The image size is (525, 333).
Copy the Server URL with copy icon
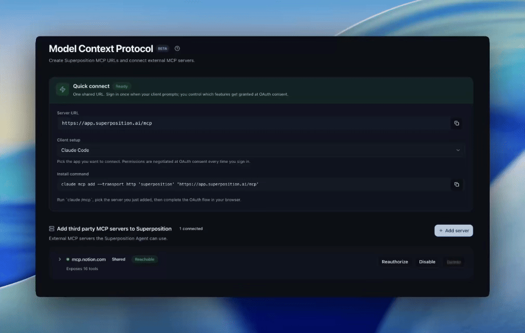point(456,123)
